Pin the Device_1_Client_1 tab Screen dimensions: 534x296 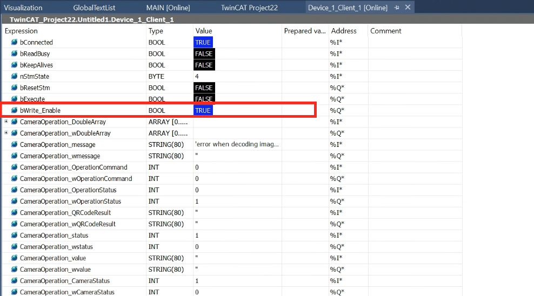(397, 8)
